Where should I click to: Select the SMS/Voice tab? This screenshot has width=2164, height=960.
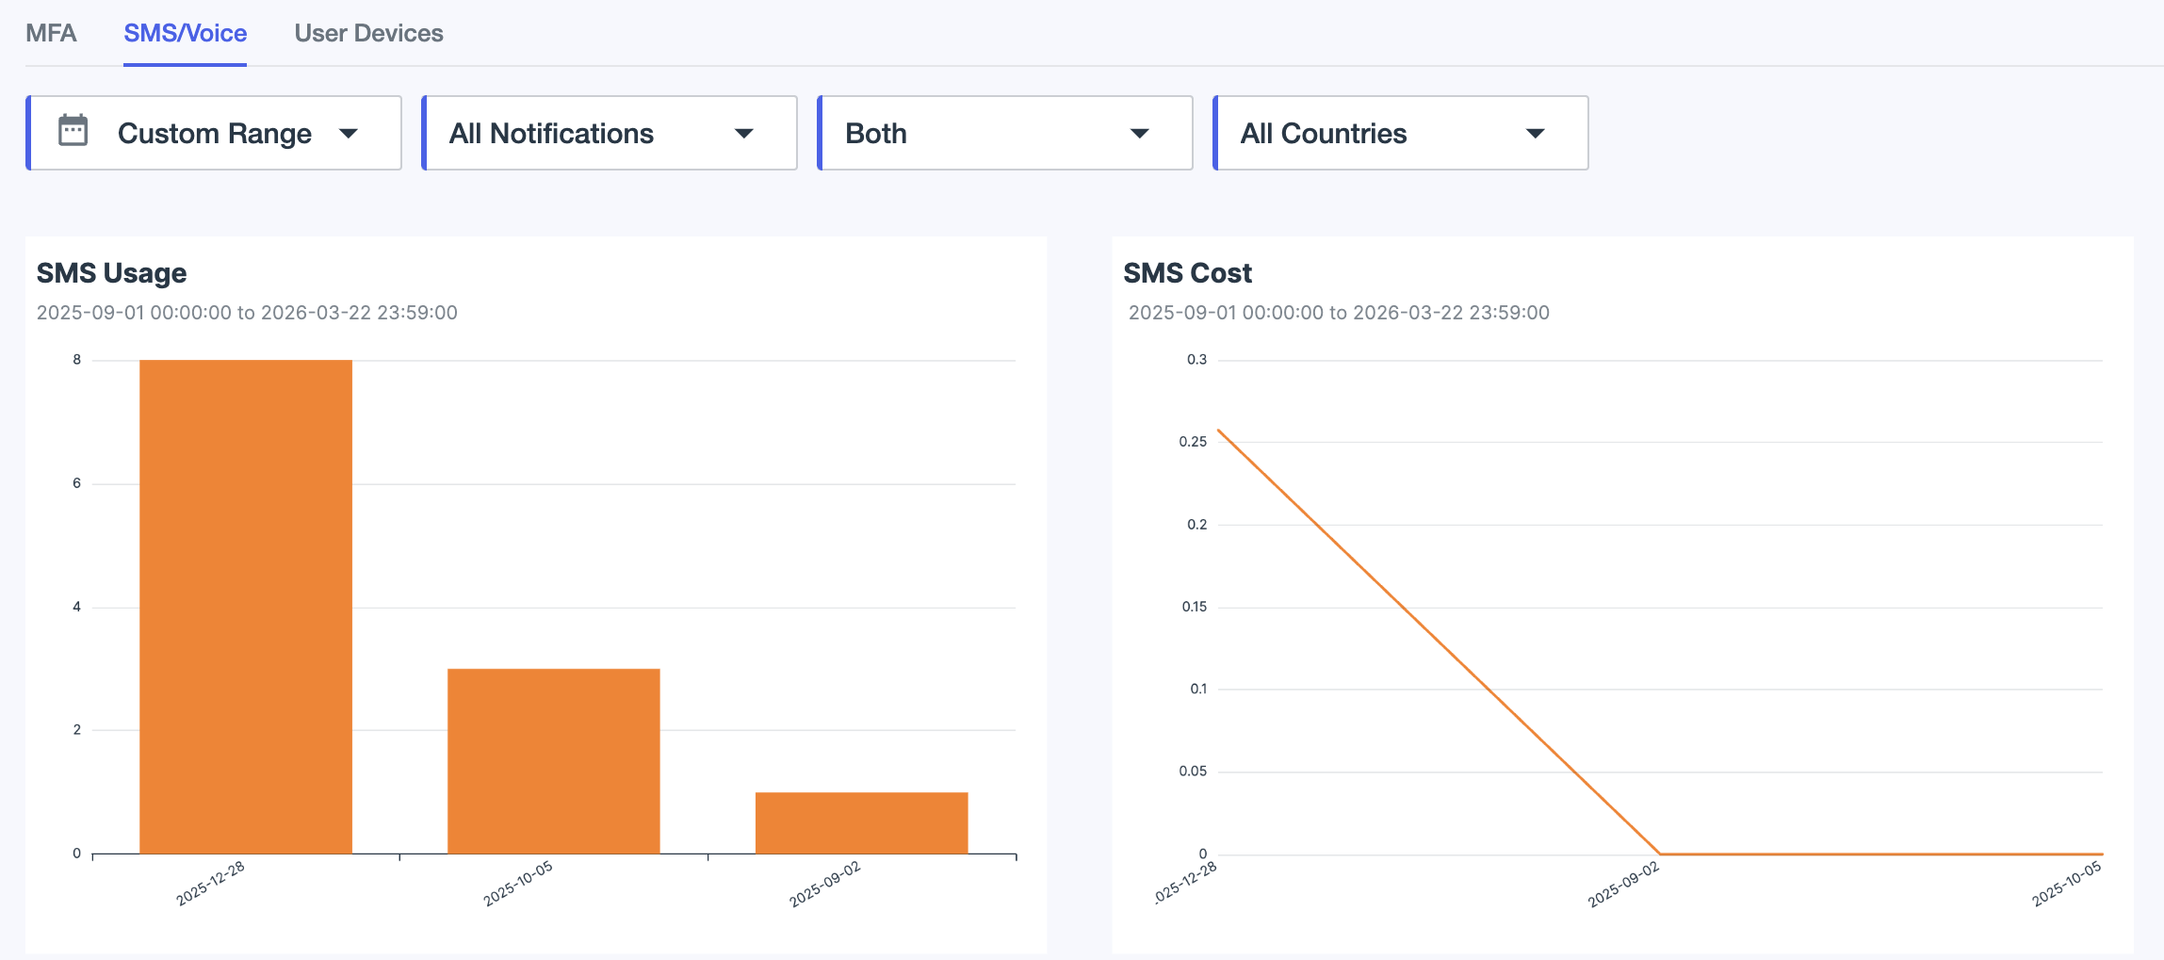point(185,33)
